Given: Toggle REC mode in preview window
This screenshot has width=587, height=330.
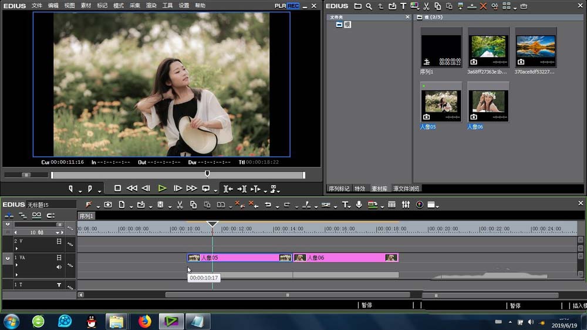Looking at the screenshot, I should (293, 6).
